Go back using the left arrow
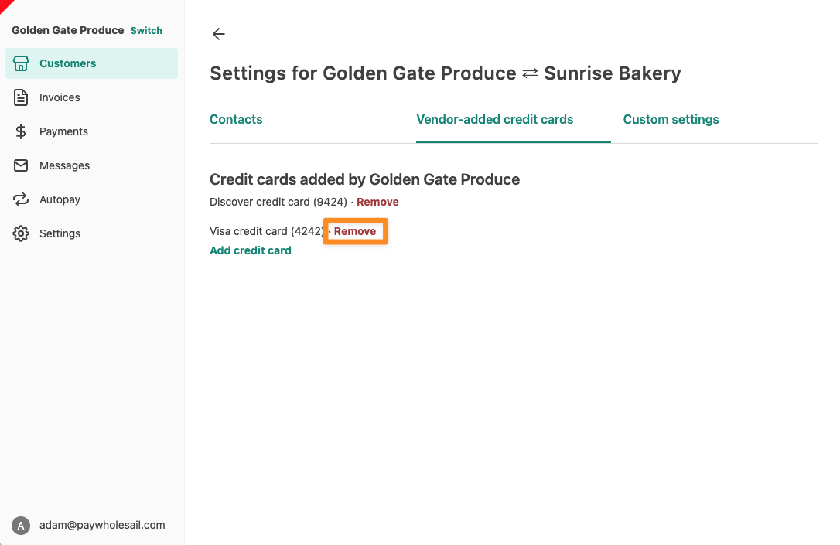Image resolution: width=840 pixels, height=545 pixels. point(219,34)
